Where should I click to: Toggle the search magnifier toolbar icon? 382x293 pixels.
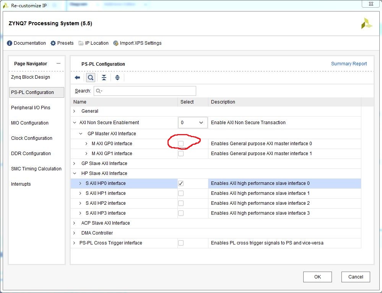[x=90, y=78]
